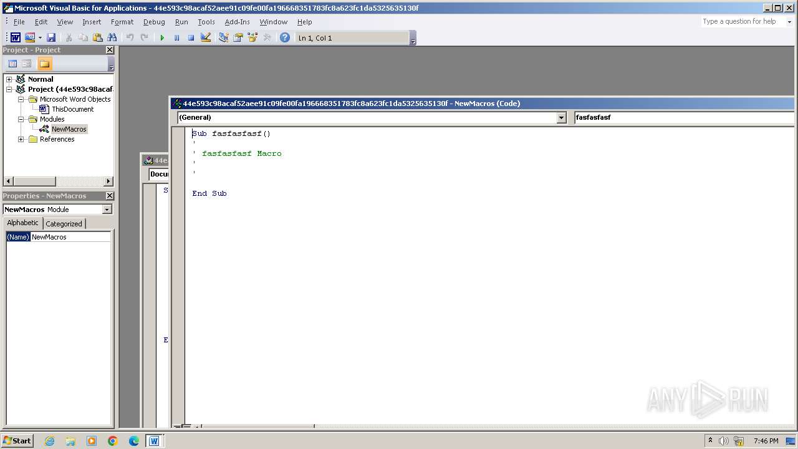Open the Tools menu
The height and width of the screenshot is (449, 798).
coord(206,22)
